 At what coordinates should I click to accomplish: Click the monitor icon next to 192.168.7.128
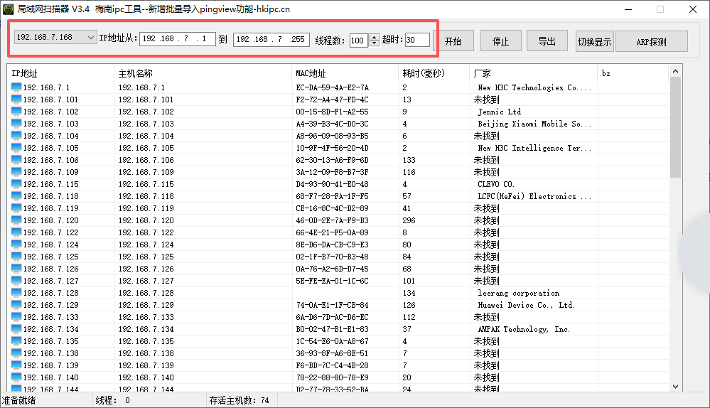click(16, 293)
